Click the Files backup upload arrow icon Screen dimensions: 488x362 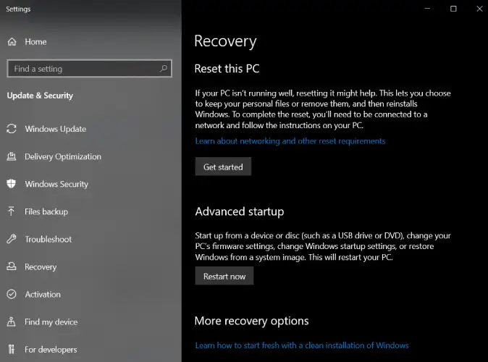12,211
